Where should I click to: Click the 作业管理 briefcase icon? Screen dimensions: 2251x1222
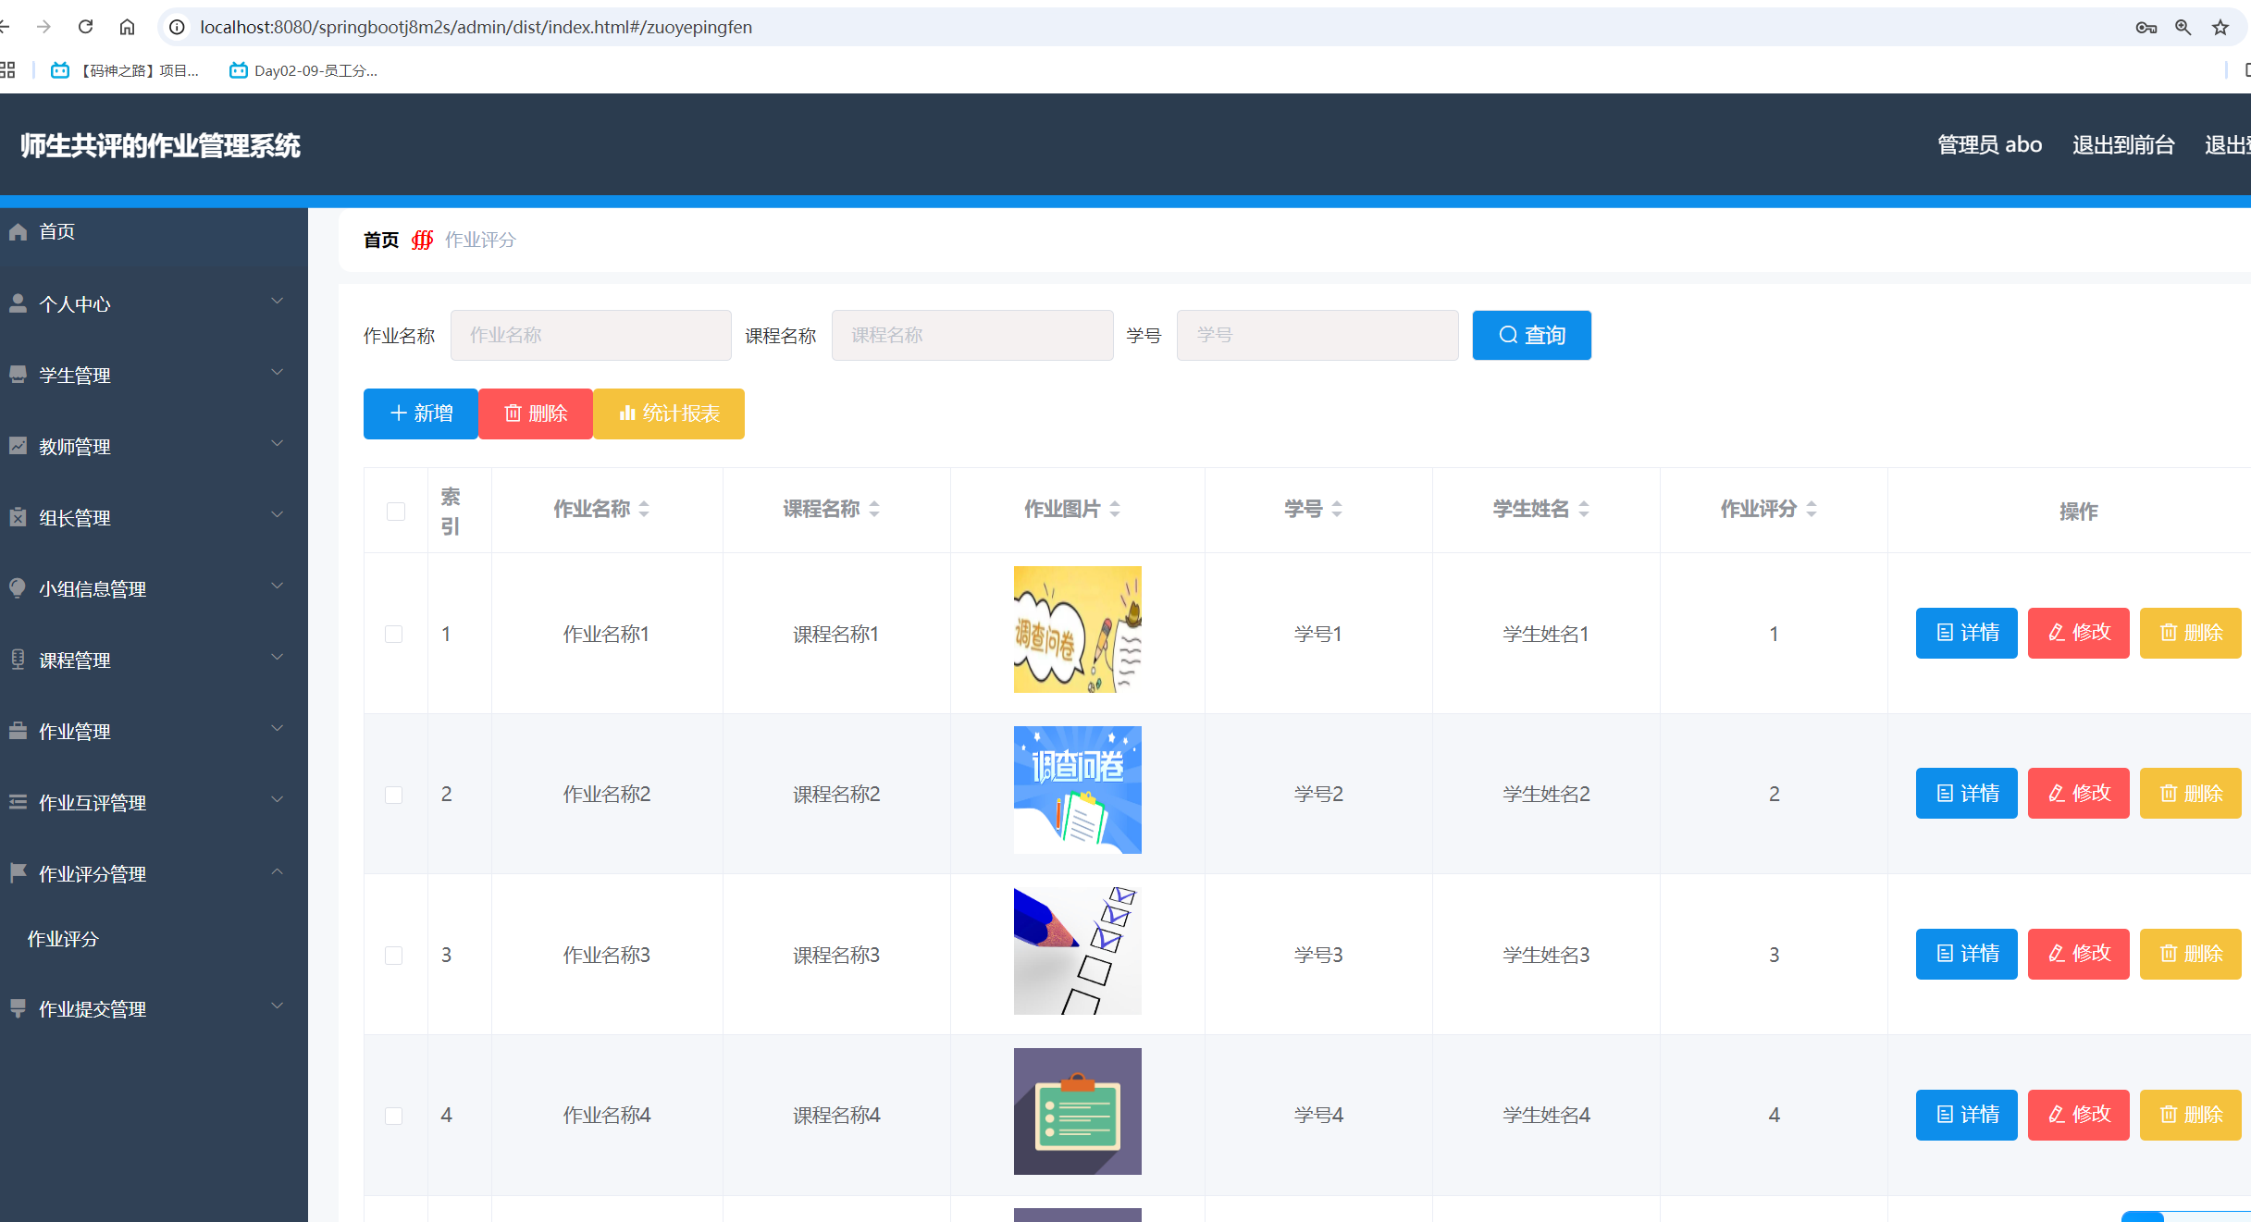coord(18,731)
